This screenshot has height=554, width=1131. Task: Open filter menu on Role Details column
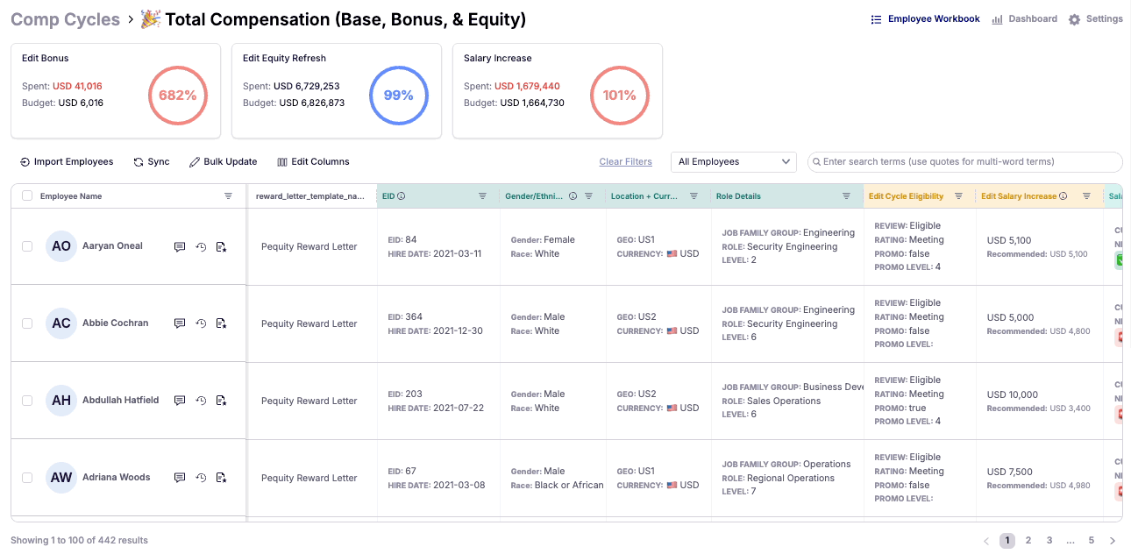846,196
